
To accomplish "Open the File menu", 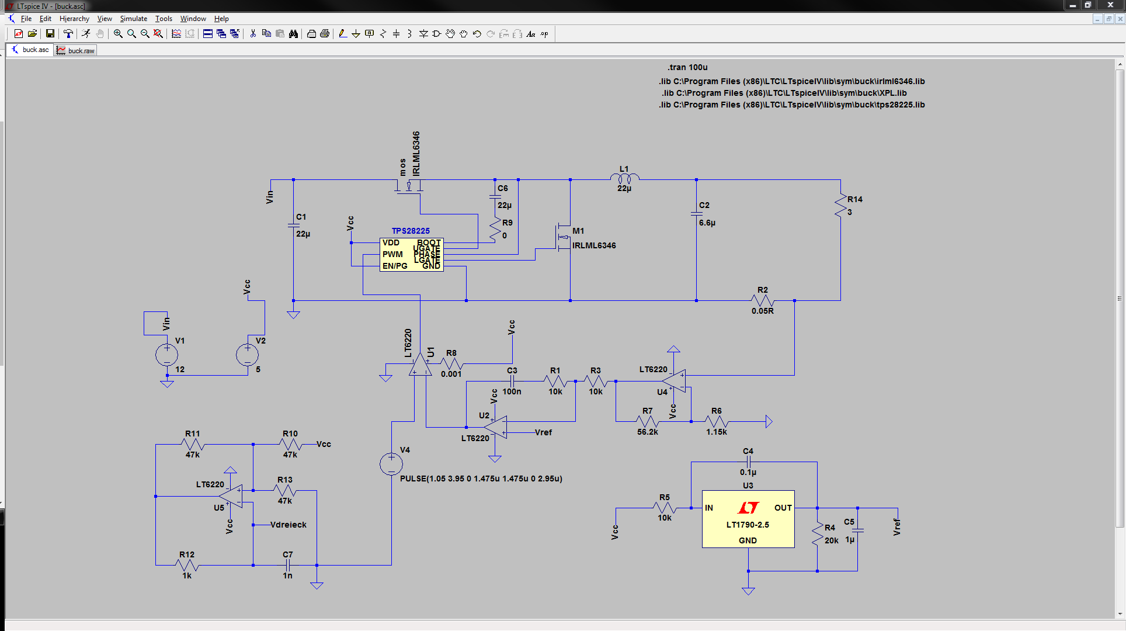I will coord(26,19).
